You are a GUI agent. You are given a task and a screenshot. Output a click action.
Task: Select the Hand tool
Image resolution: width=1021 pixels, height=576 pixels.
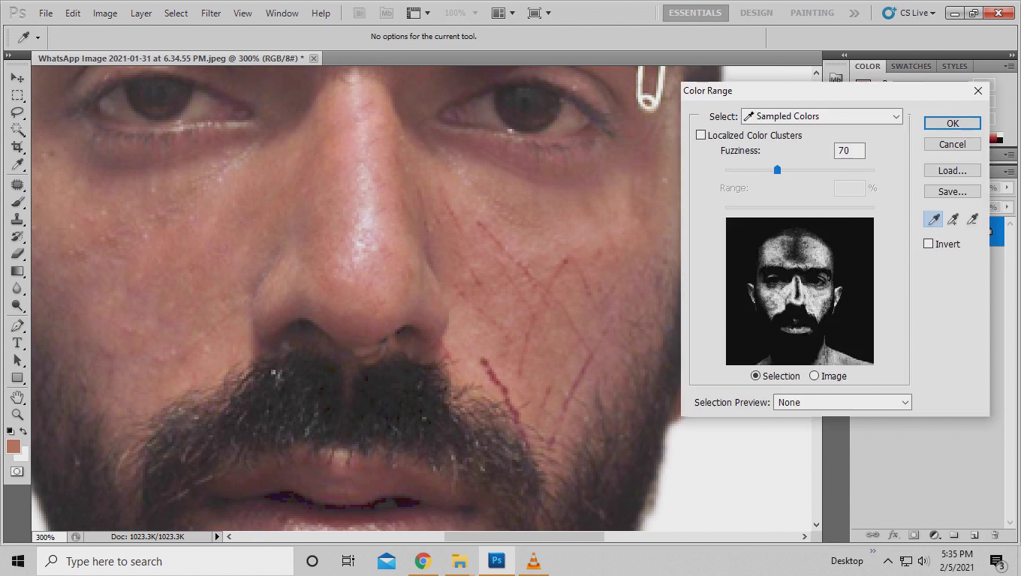coord(17,397)
